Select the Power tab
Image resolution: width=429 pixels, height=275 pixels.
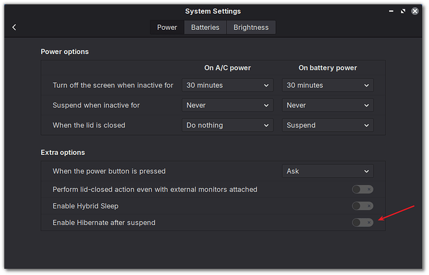click(x=167, y=27)
